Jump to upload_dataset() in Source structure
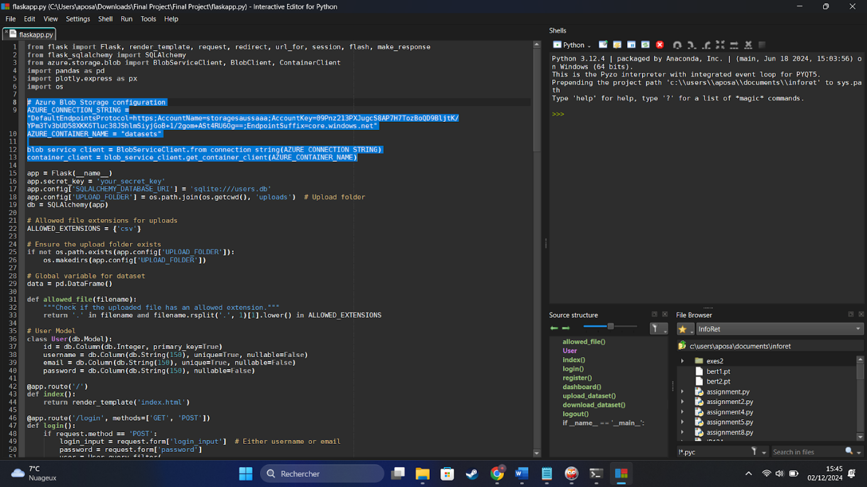This screenshot has height=487, width=867. point(589,396)
